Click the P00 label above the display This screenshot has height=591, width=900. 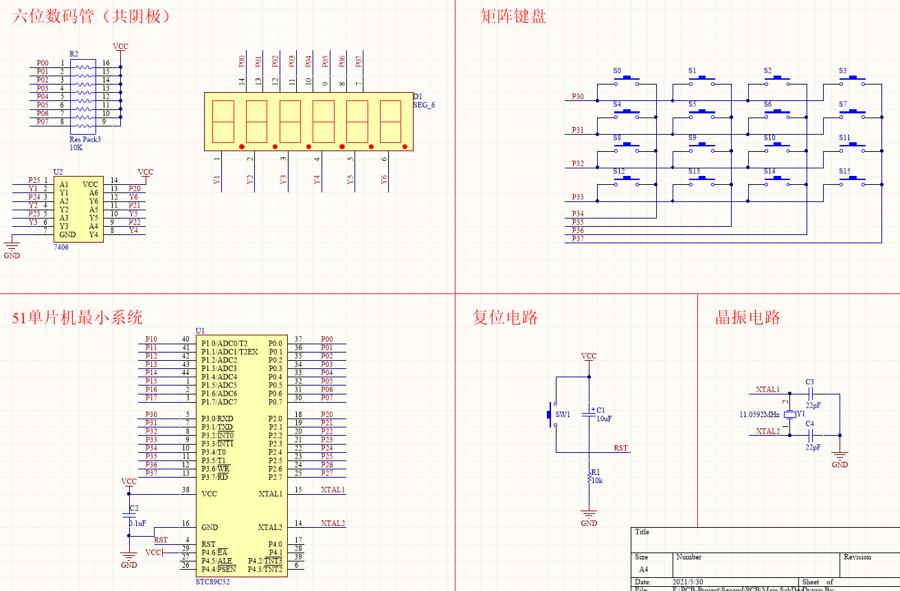coord(241,61)
